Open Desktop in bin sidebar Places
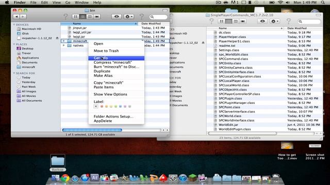The height and width of the screenshot is (185, 330). point(27,49)
